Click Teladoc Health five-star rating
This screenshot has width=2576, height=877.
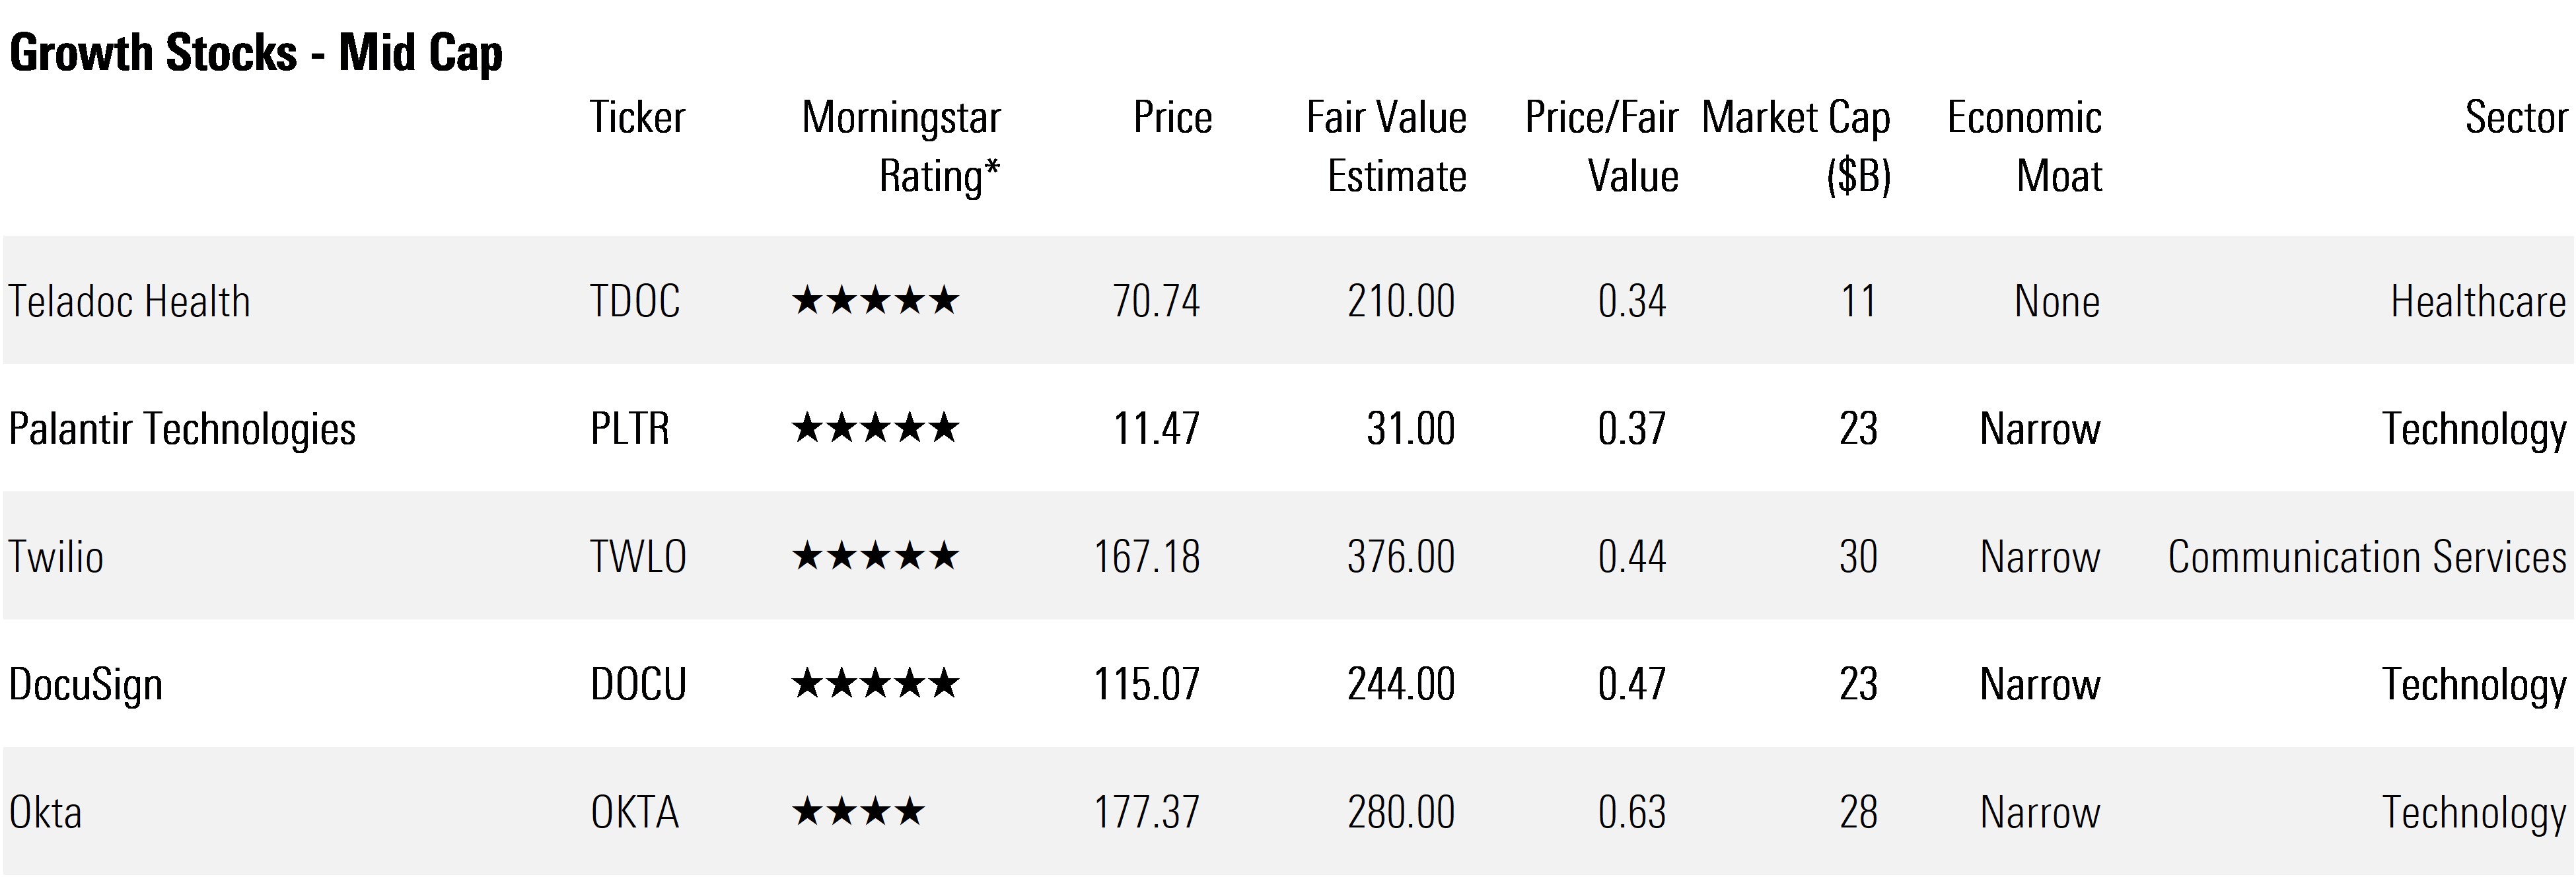875,300
